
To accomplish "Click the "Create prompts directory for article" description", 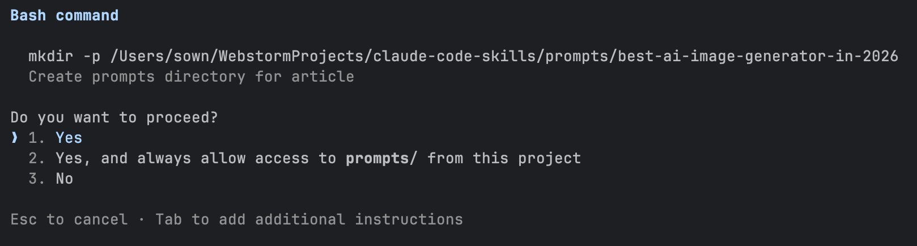I will coord(191,77).
